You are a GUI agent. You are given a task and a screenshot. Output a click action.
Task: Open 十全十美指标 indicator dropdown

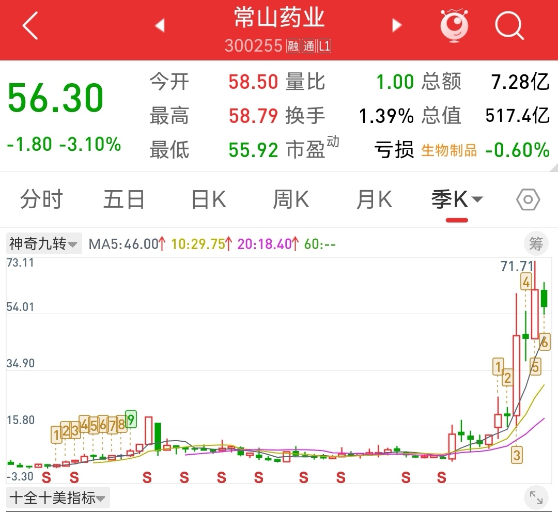[x=58, y=498]
